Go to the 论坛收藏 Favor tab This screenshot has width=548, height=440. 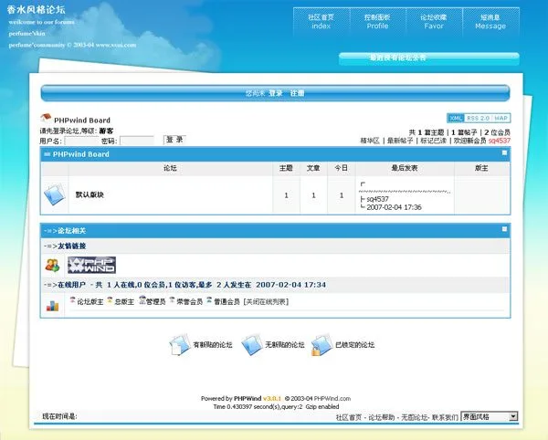(x=434, y=21)
